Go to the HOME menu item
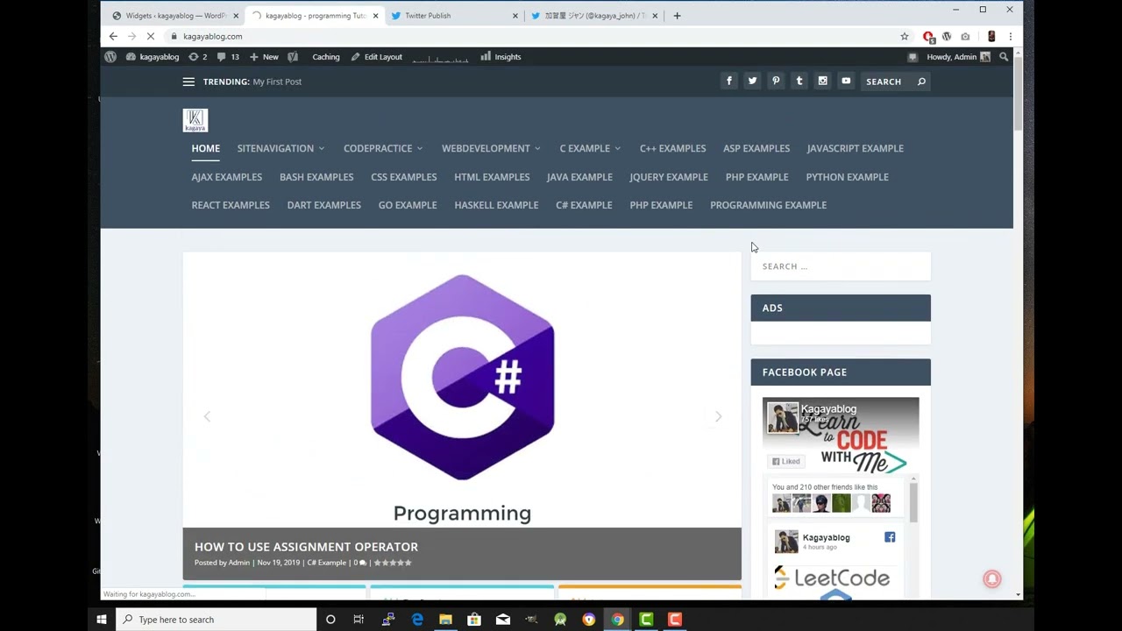Screen dimensions: 1122x631 click(x=206, y=148)
